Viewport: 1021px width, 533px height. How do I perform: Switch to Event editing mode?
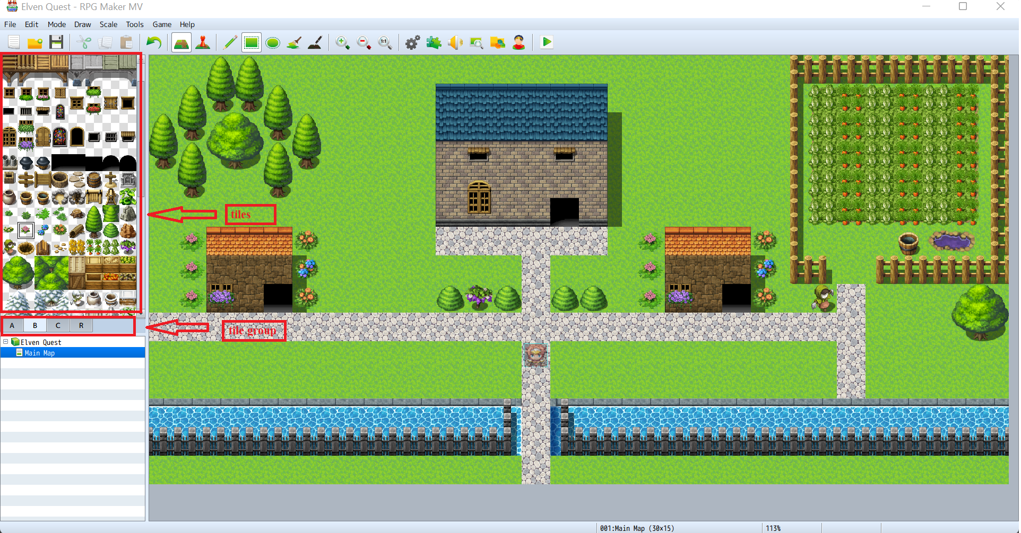[x=203, y=42]
